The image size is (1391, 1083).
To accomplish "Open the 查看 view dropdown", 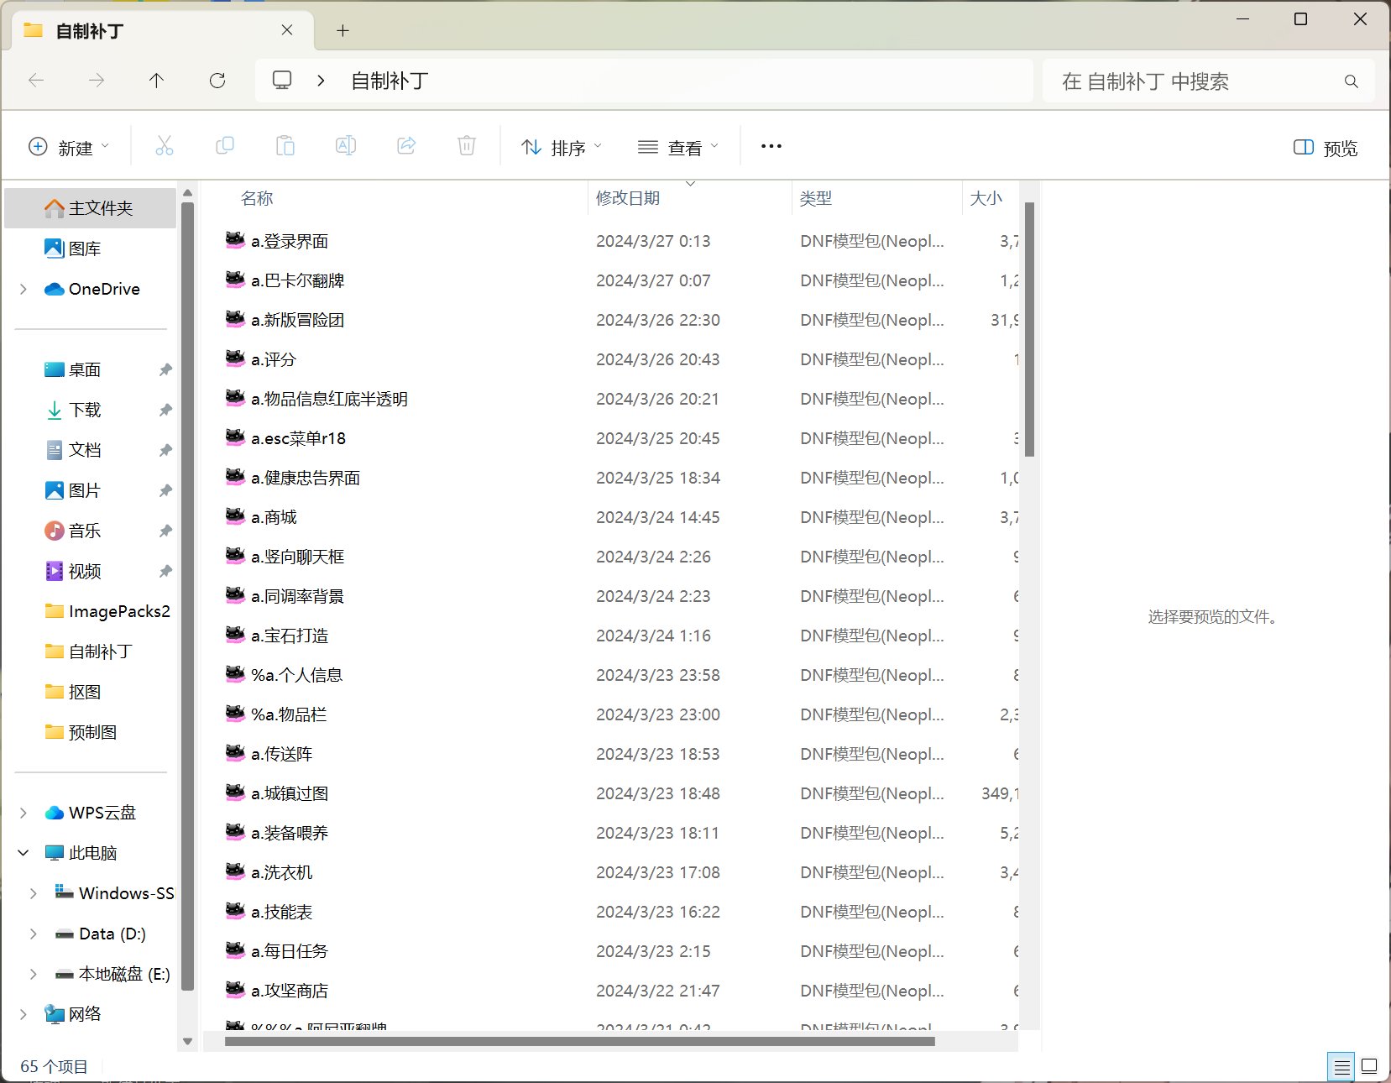I will pyautogui.click(x=678, y=147).
